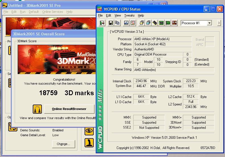This screenshot has width=225, height=157.
Task: Click the yellow eye icon in 3DMark window
Action: point(89,131)
